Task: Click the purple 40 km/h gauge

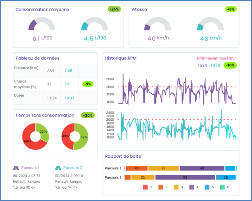Action: [157, 24]
